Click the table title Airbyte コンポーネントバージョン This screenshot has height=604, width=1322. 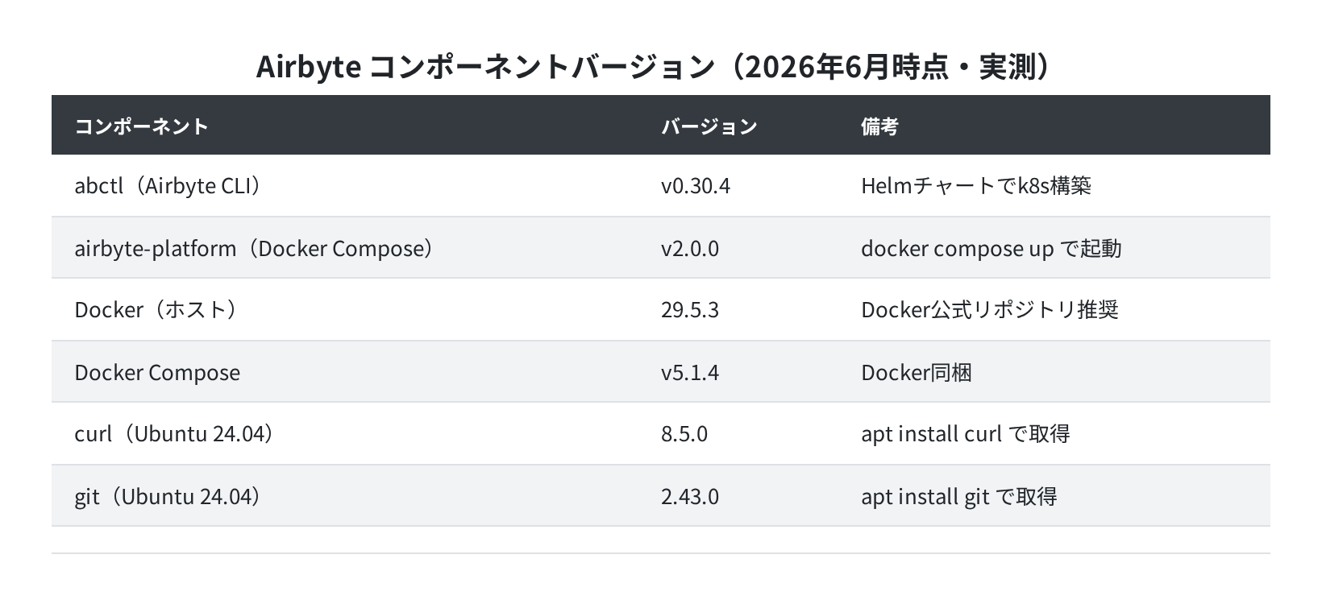click(x=485, y=67)
